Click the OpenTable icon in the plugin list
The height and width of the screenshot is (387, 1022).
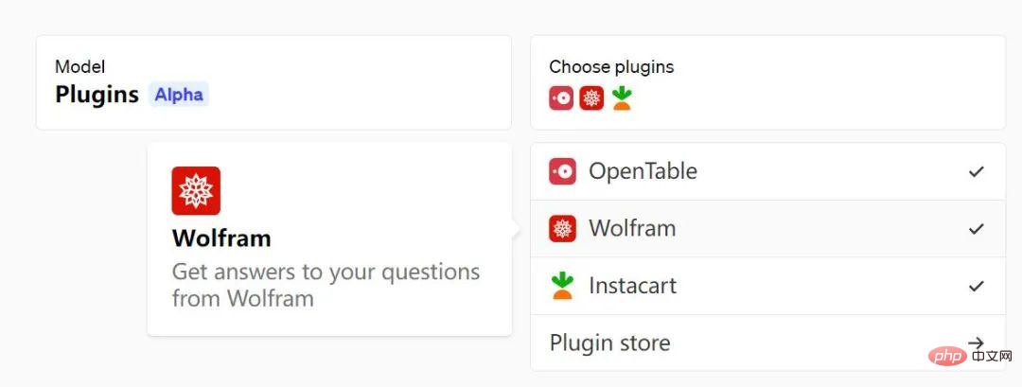(x=562, y=171)
